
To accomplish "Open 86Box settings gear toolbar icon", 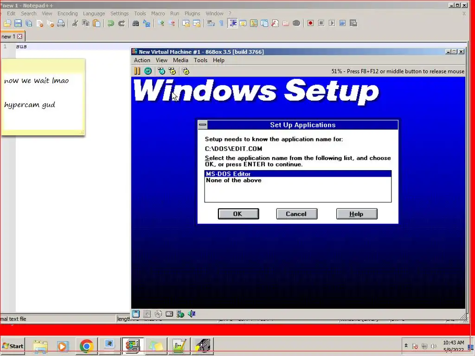I will 186,71.
